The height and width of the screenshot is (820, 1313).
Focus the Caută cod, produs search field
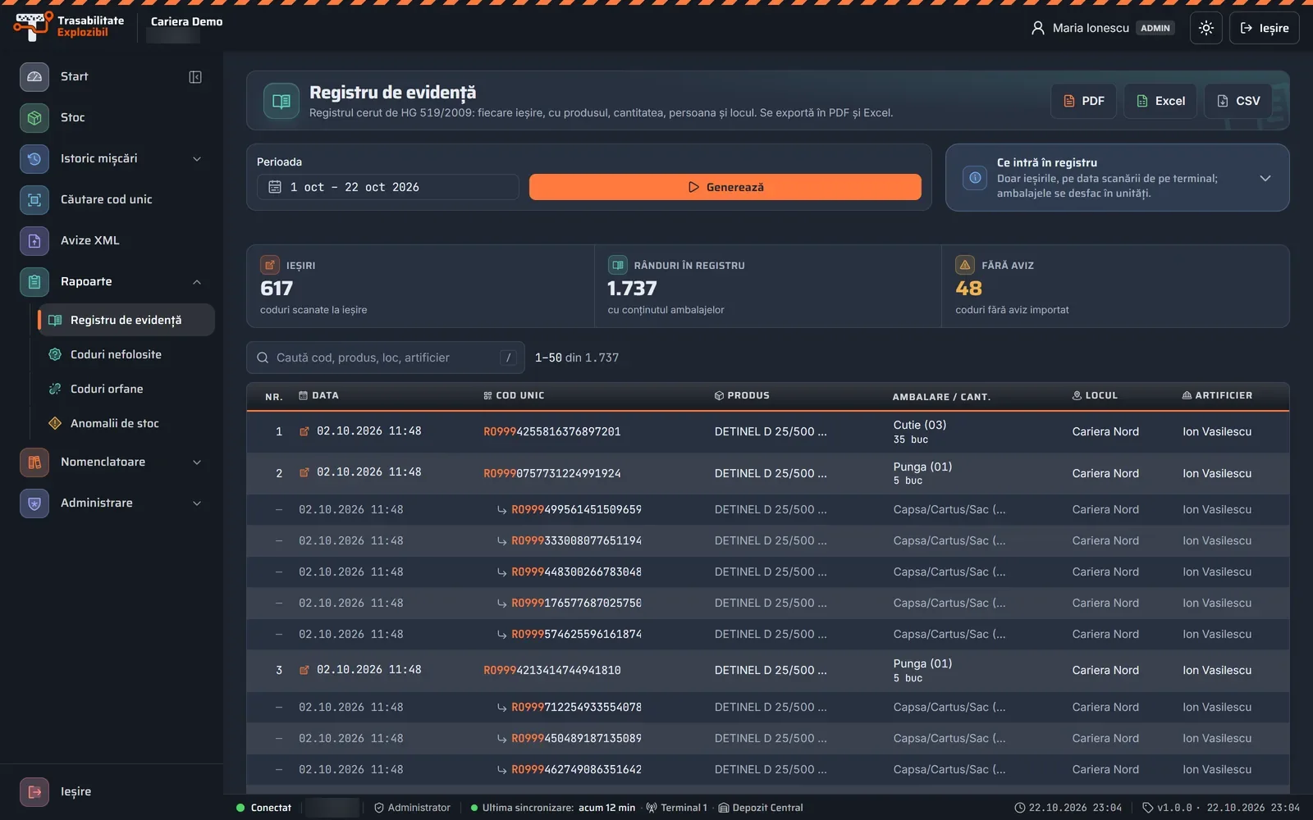click(386, 358)
